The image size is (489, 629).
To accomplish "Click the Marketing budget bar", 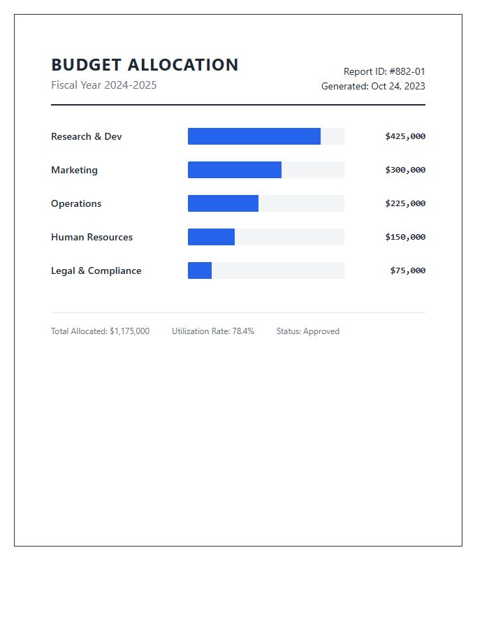I will [x=265, y=170].
